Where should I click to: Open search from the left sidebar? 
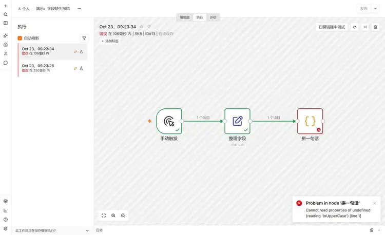point(6,14)
